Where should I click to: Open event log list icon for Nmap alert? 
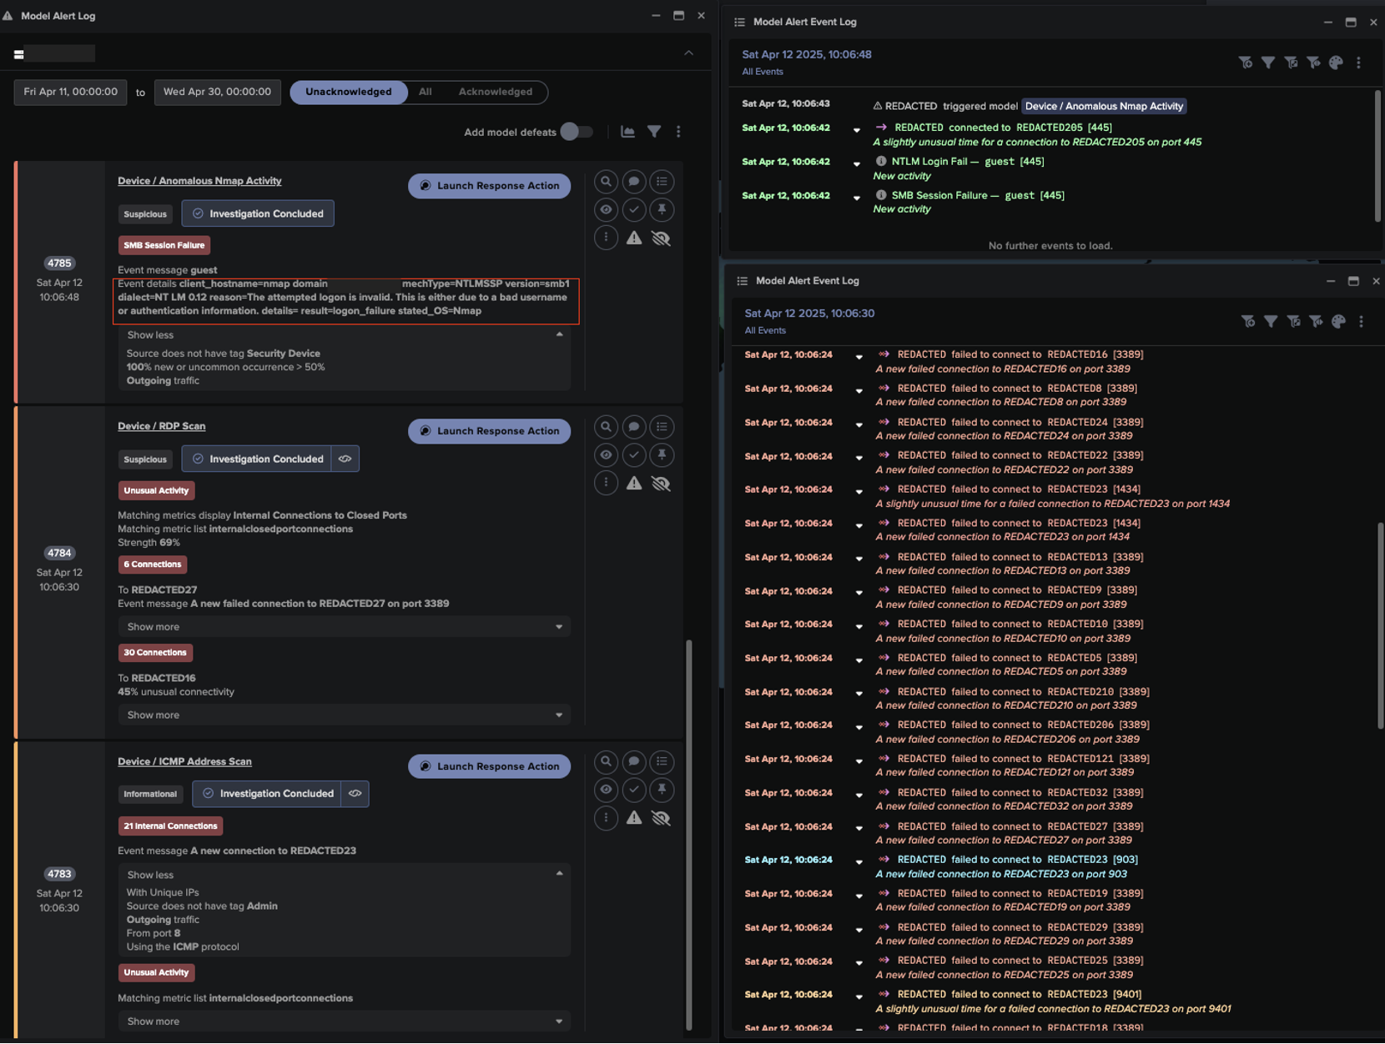tap(662, 181)
